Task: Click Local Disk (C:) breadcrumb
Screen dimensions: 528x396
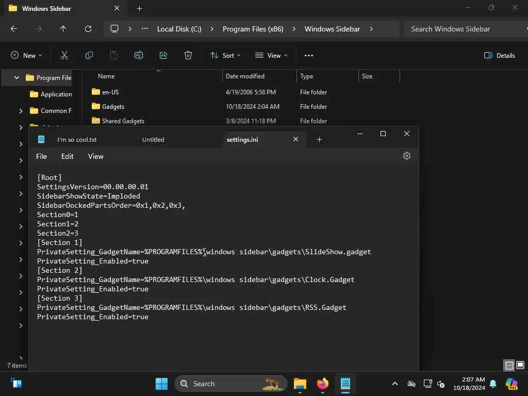Action: point(179,29)
